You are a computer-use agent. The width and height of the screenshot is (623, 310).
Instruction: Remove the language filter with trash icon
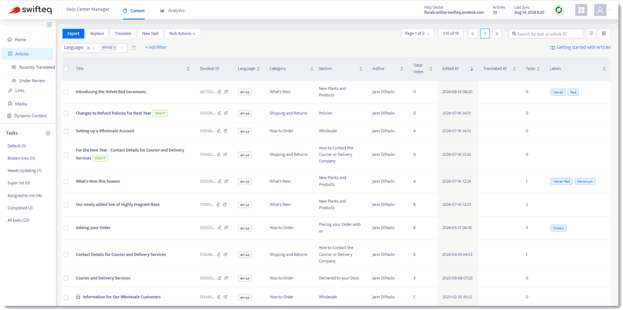click(x=134, y=48)
